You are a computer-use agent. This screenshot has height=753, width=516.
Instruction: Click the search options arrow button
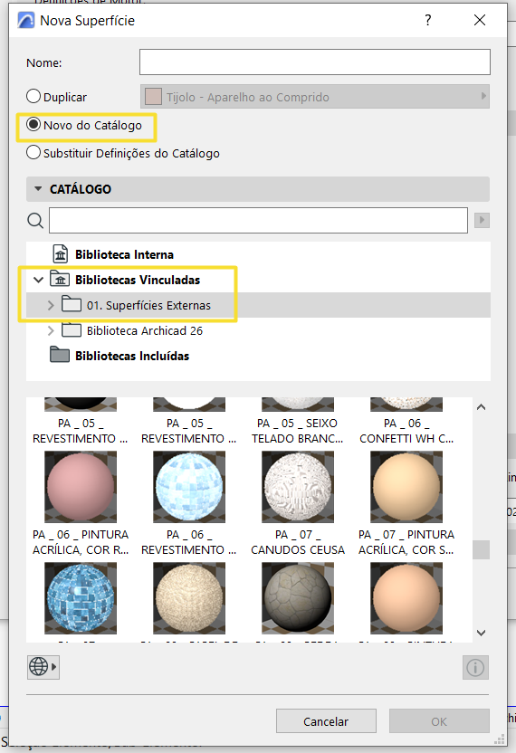[x=482, y=221]
